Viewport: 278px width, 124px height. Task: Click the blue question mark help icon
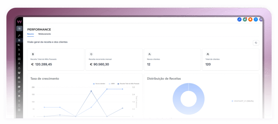[255, 19]
